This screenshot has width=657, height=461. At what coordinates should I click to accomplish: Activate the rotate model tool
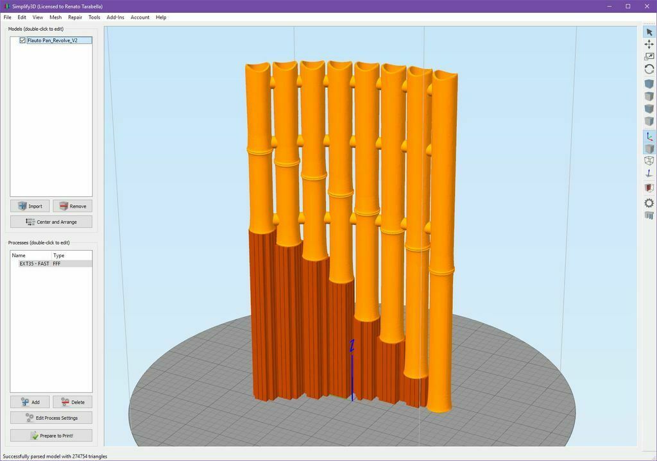tap(649, 69)
